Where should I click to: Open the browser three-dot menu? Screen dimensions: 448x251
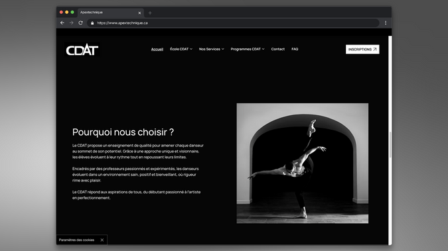[x=386, y=23]
